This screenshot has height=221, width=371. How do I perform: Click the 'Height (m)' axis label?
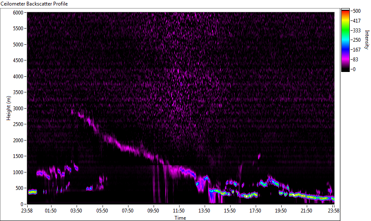coord(9,108)
